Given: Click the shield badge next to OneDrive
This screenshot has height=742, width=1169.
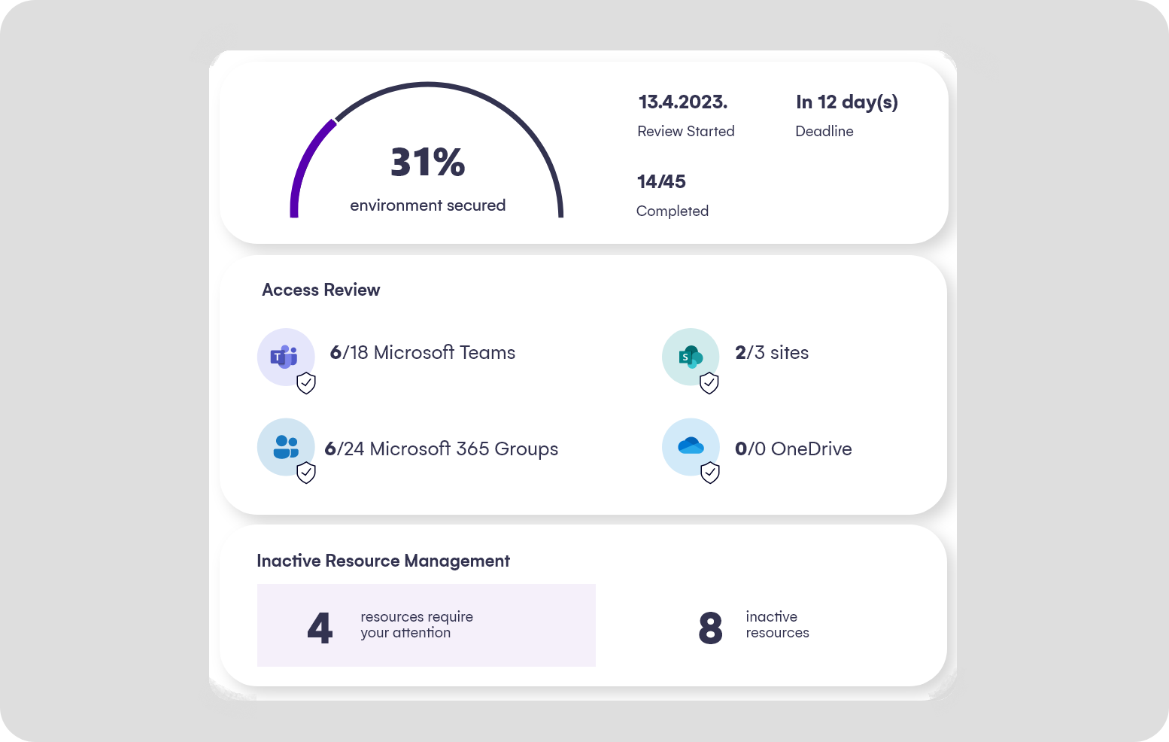Looking at the screenshot, I should [x=710, y=473].
